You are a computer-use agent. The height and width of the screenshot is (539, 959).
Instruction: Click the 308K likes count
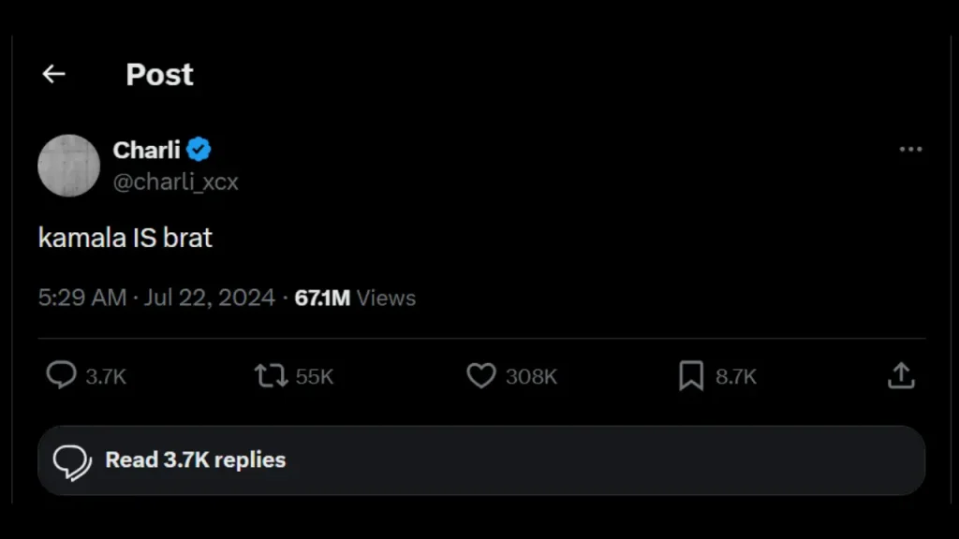[x=531, y=377]
